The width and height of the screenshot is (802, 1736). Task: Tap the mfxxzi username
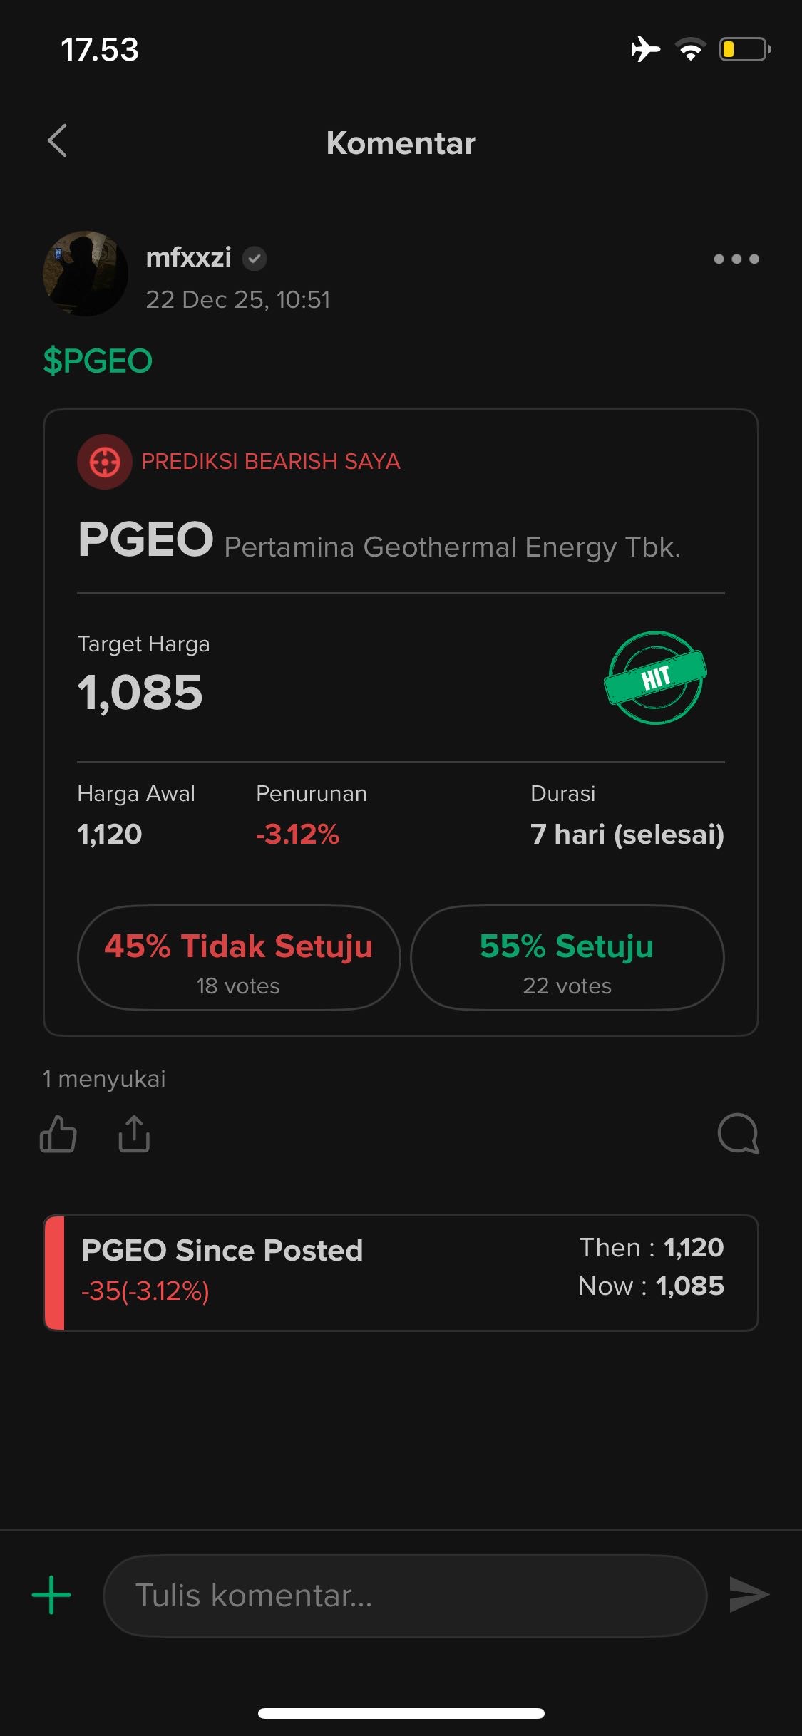point(188,257)
